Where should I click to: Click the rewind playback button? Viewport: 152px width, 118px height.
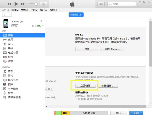tap(9, 4)
